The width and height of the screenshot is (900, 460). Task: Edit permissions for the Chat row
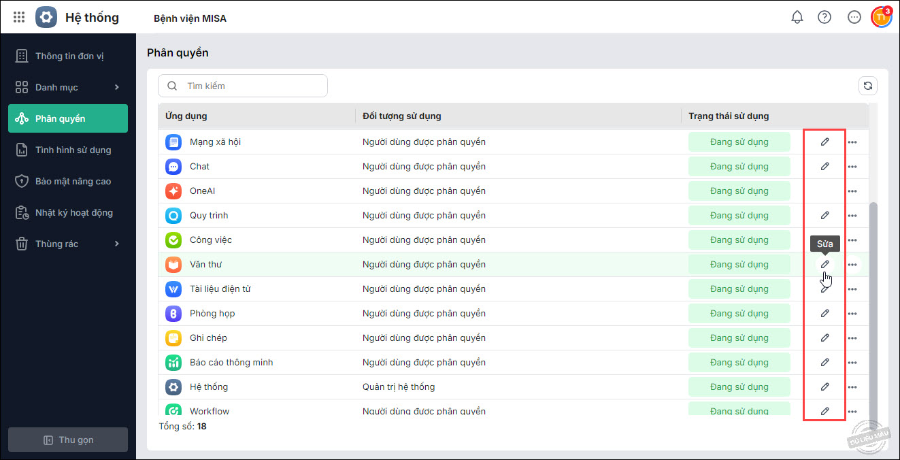point(824,166)
